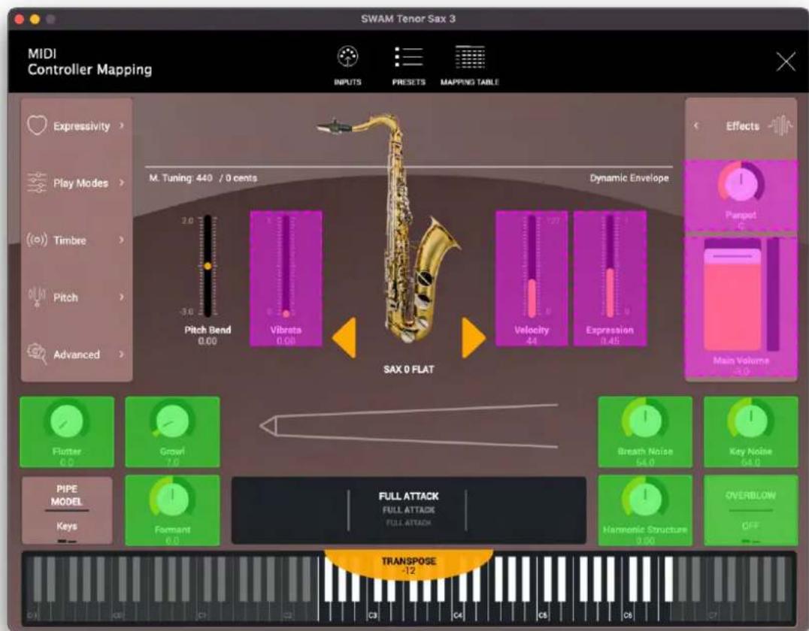Image resolution: width=809 pixels, height=631 pixels.
Task: Close the MIDI mapping view with X
Action: (786, 62)
